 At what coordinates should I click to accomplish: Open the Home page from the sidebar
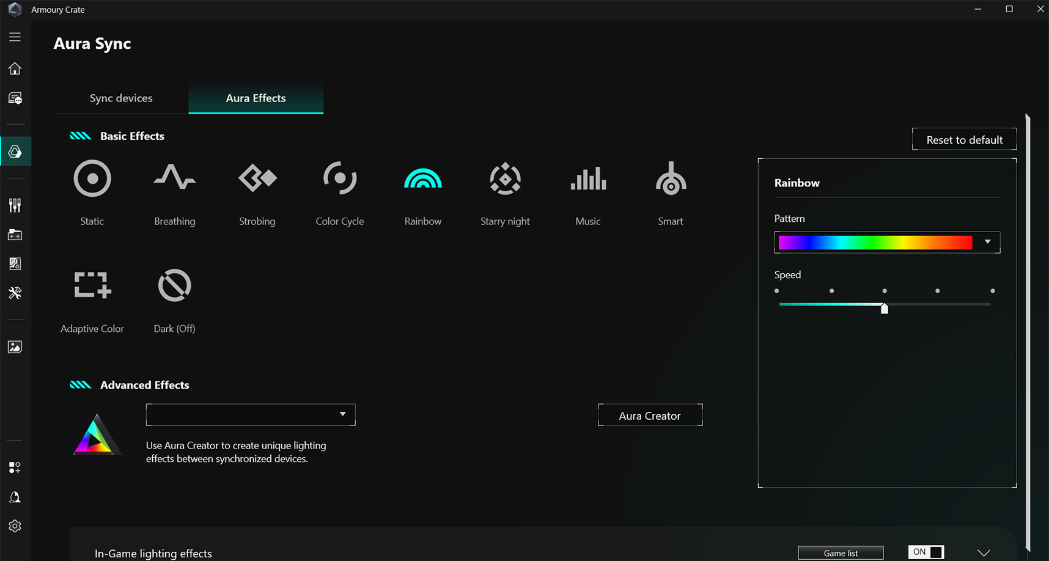[x=15, y=68]
